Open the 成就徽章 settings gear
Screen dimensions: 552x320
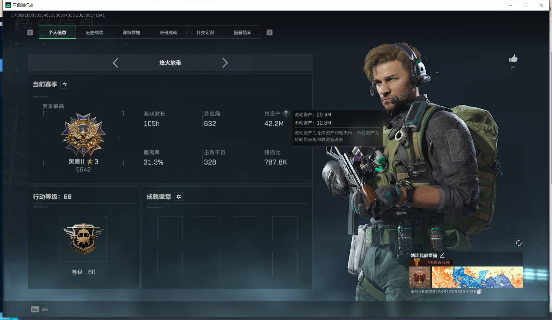179,197
